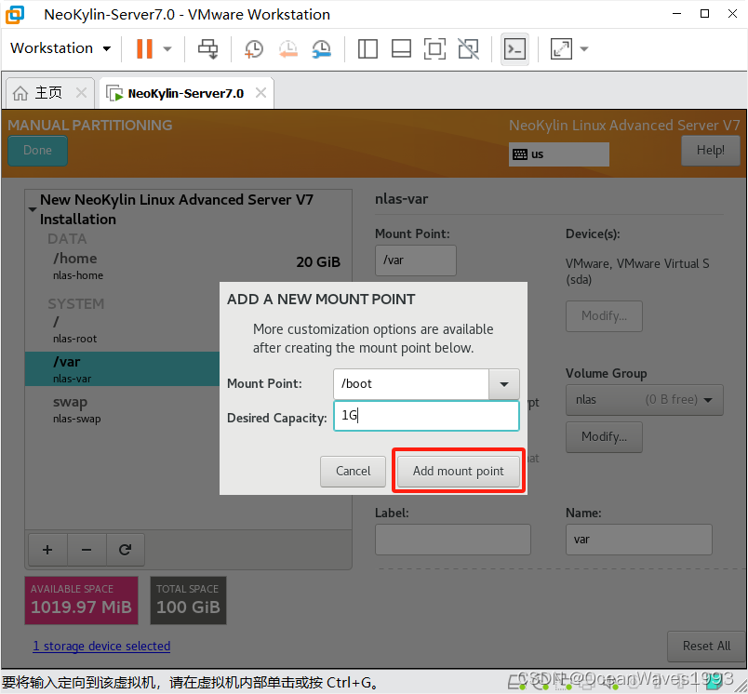This screenshot has height=694, width=748.
Task: Click the /var Mount Point field
Action: tap(416, 260)
